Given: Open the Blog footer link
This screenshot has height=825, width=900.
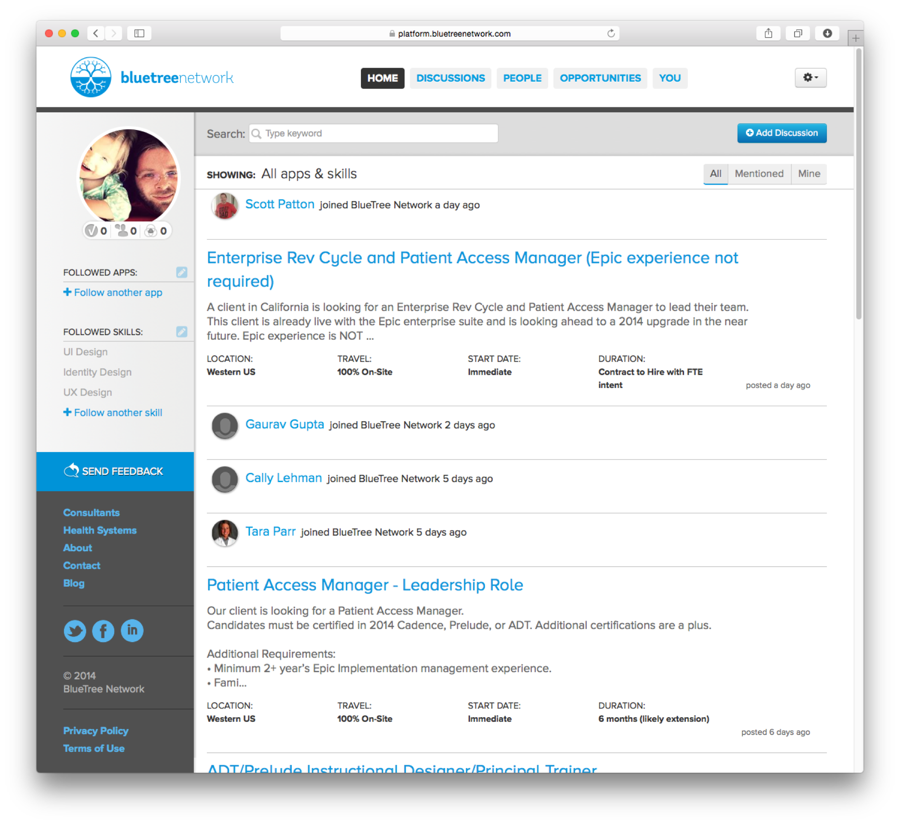Looking at the screenshot, I should (74, 584).
